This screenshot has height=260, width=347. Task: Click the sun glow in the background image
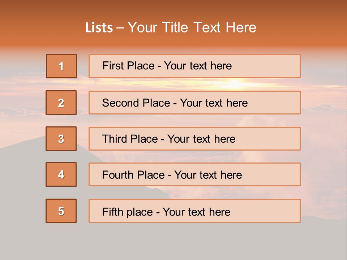tap(234, 84)
